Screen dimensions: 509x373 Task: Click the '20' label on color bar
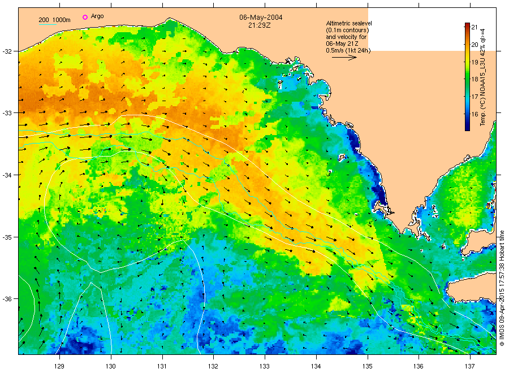[x=475, y=45]
